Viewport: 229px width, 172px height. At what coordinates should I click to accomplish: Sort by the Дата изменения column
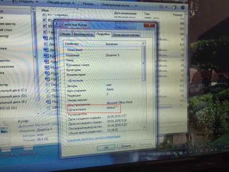point(126,13)
